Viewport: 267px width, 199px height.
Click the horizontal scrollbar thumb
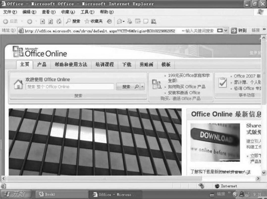(x=104, y=179)
